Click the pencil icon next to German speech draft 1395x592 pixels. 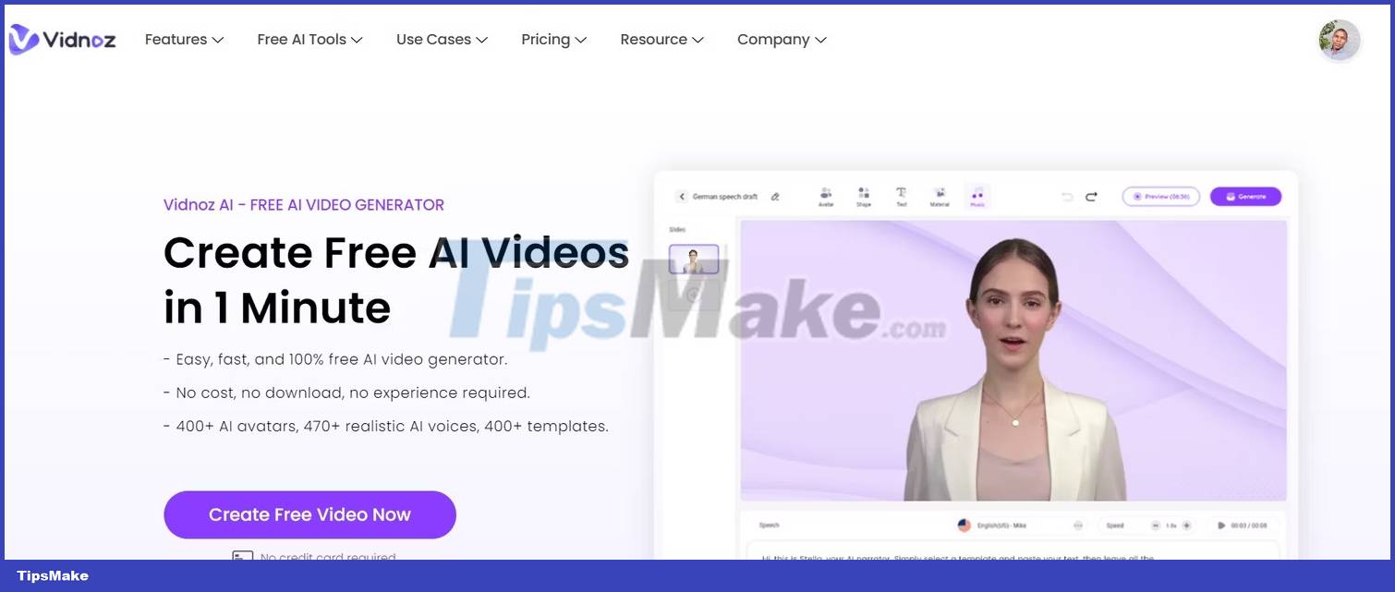(775, 196)
